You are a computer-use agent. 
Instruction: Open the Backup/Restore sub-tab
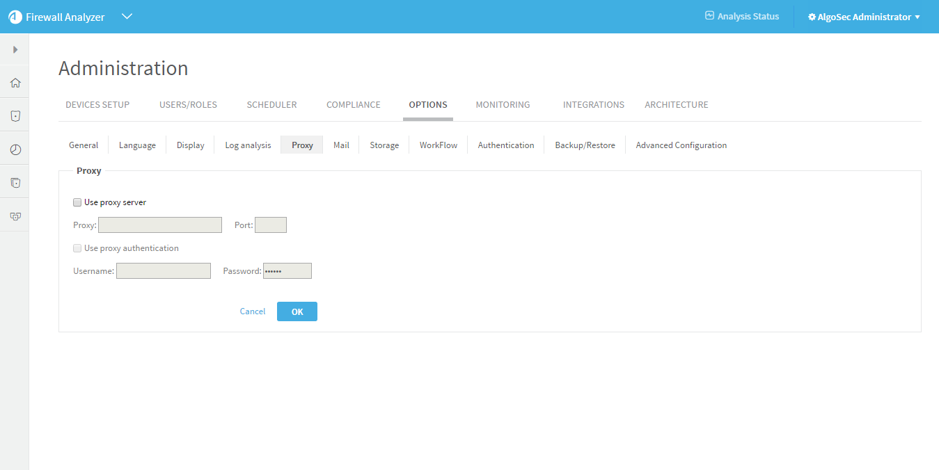tap(585, 145)
